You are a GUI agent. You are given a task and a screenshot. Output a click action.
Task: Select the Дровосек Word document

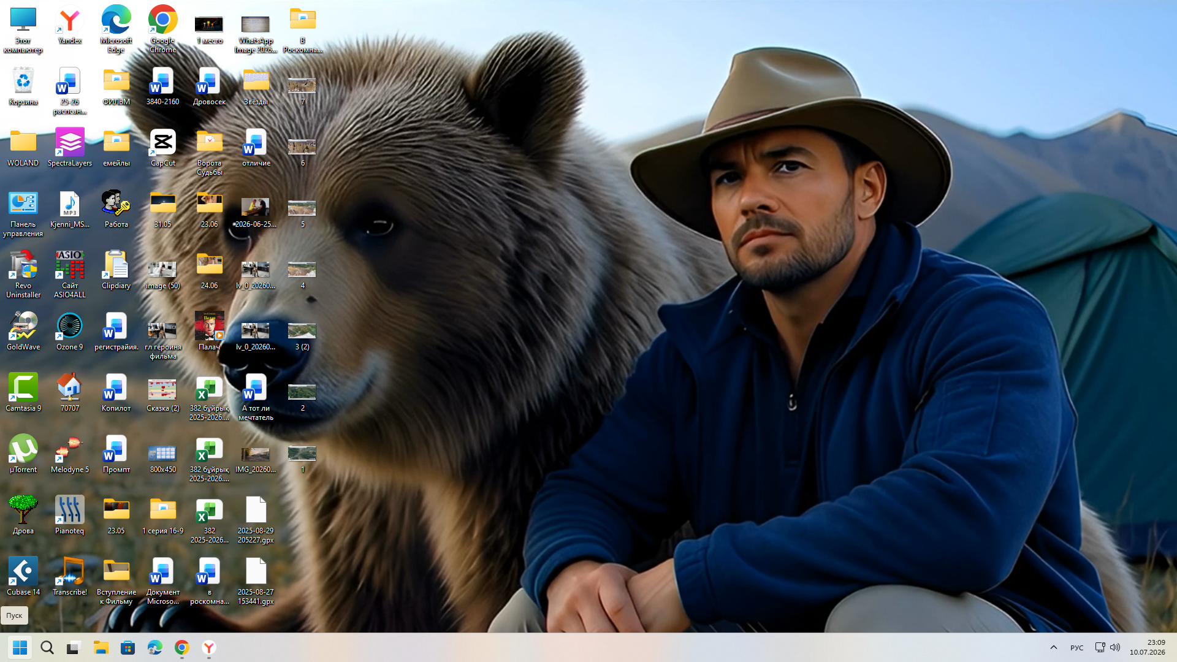click(x=210, y=86)
